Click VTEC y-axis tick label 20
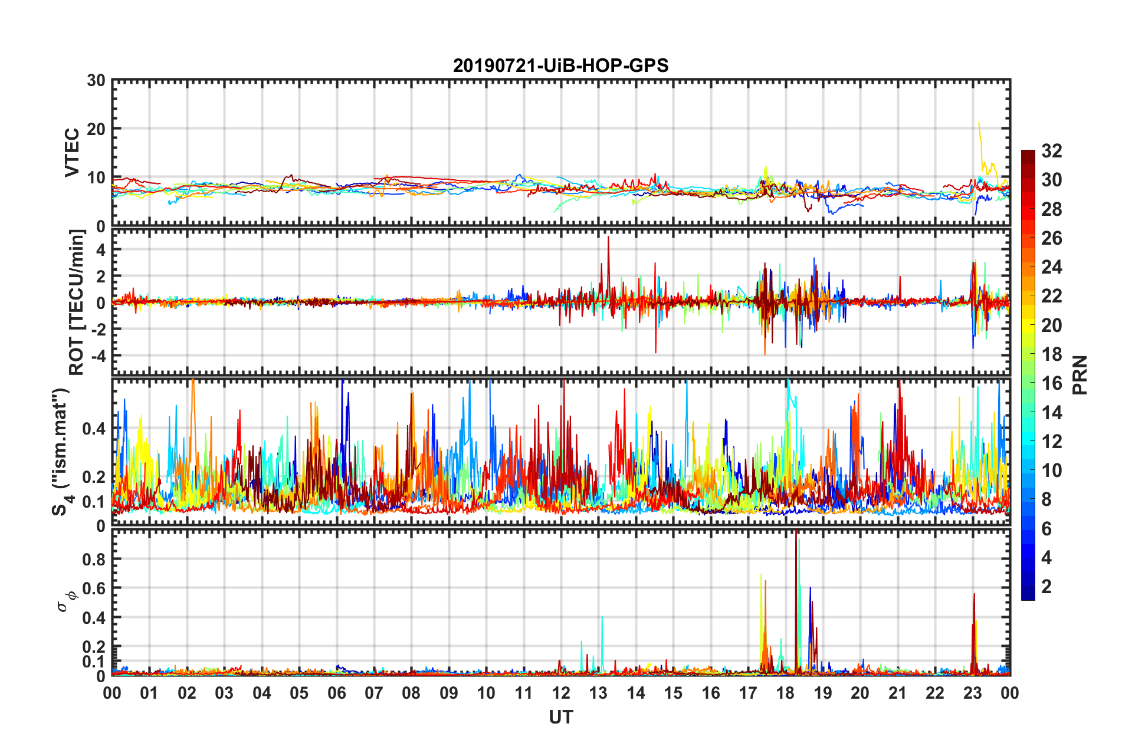The height and width of the screenshot is (750, 1122). 96,129
